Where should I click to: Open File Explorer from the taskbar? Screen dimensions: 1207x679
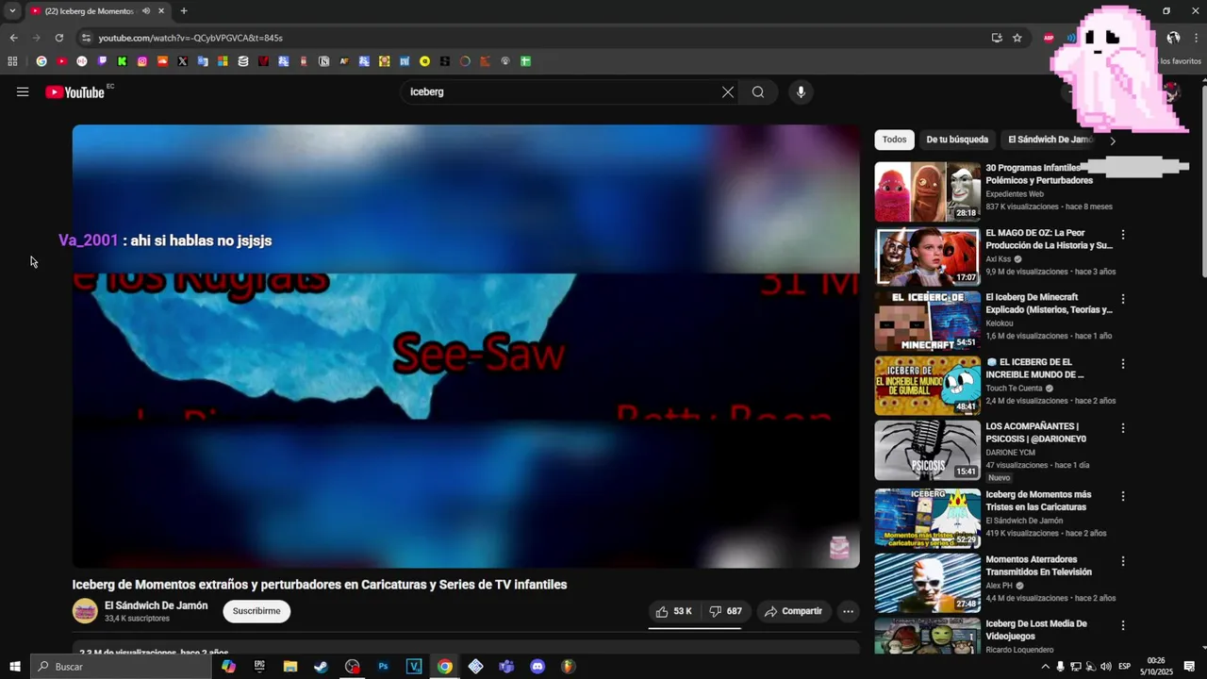[x=290, y=667]
